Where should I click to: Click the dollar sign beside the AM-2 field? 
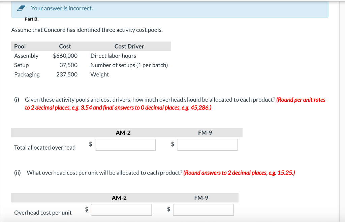[90, 144]
